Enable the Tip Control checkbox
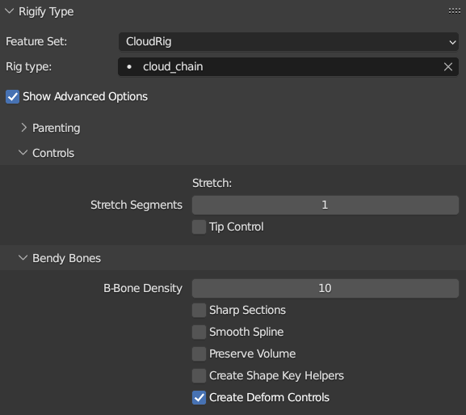The image size is (466, 415). [x=199, y=227]
